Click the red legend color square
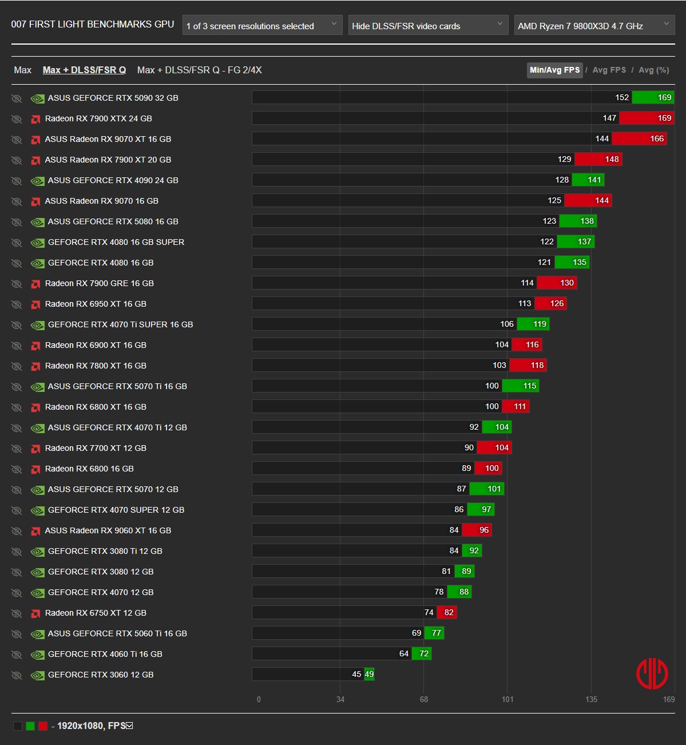This screenshot has height=745, width=686. point(43,726)
